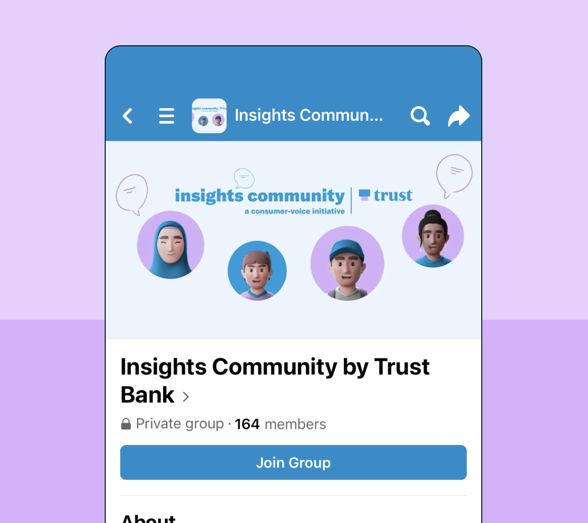Image resolution: width=588 pixels, height=523 pixels.
Task: View the 164 members count
Action: 280,424
